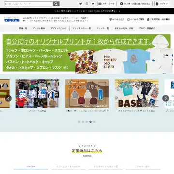Open the プリントカラー一覧 menu item
This screenshot has height=174, width=174.
pos(82,28)
